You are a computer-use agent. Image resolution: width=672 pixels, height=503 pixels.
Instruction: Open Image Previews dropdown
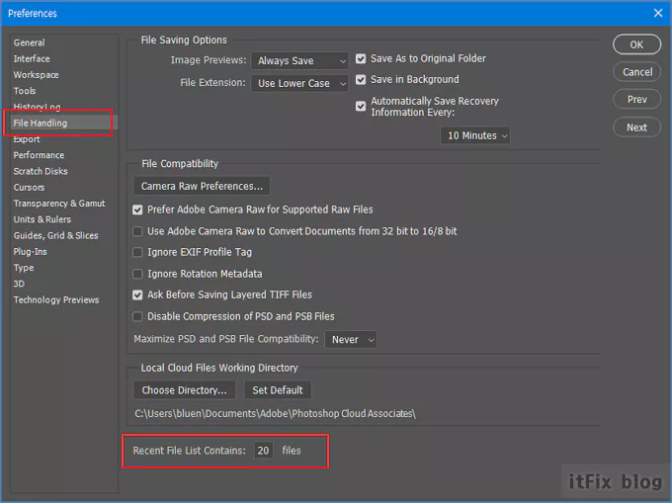coord(299,61)
